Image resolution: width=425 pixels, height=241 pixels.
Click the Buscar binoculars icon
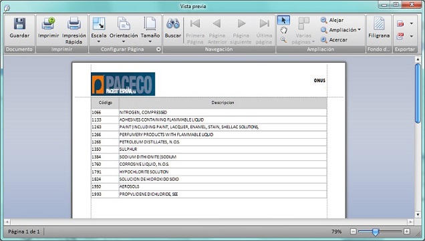[x=173, y=24]
